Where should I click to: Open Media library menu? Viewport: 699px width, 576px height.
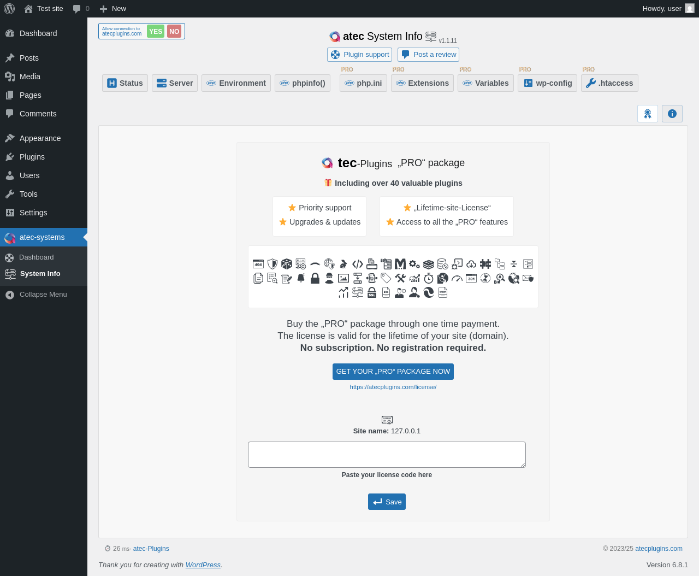44,77
